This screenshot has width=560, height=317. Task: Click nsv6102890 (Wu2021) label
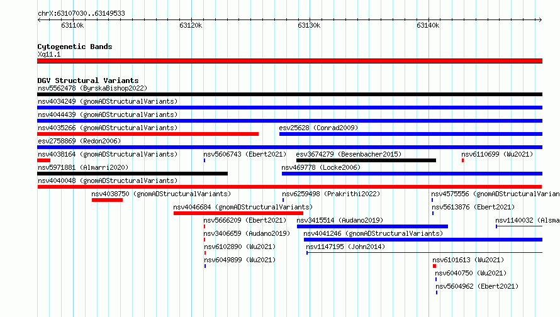(240, 247)
